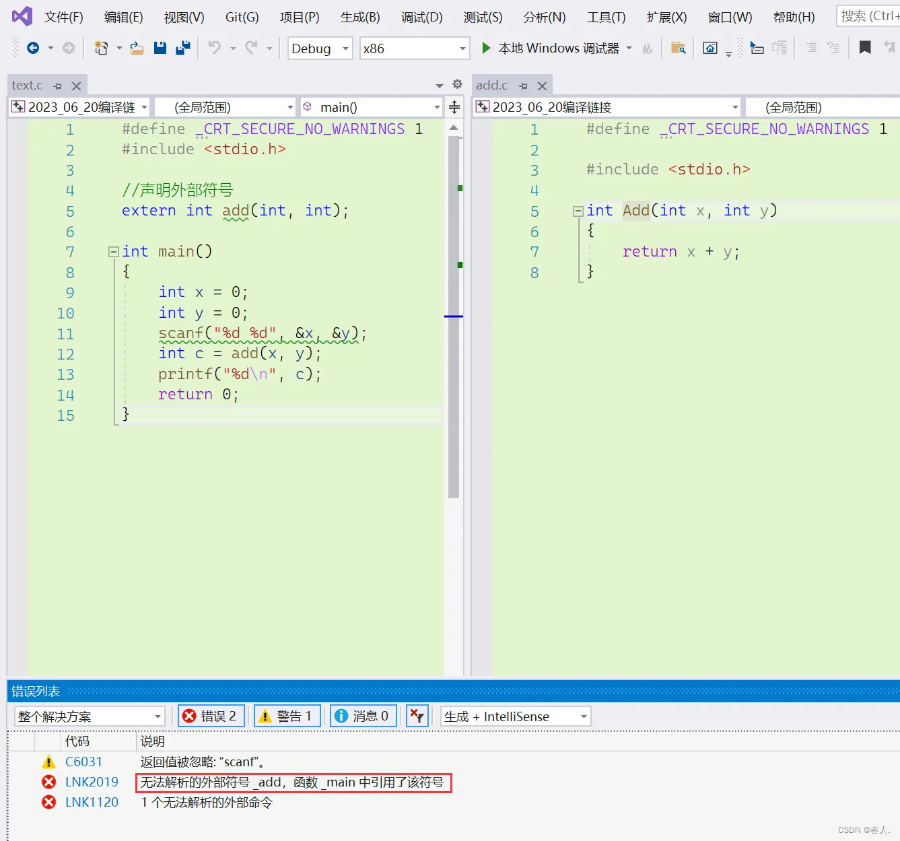
Task: Open the 调试(D) menu
Action: [422, 17]
